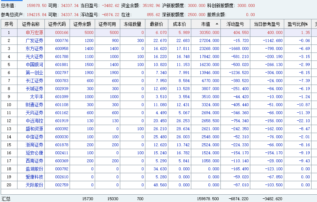
Task: Click the 汇总 total 159878.500
Action: coord(208,199)
